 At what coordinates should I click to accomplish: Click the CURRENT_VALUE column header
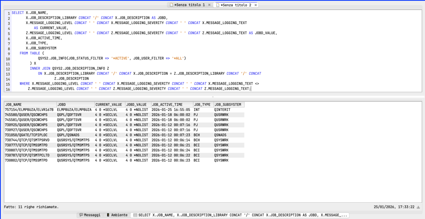coord(109,105)
